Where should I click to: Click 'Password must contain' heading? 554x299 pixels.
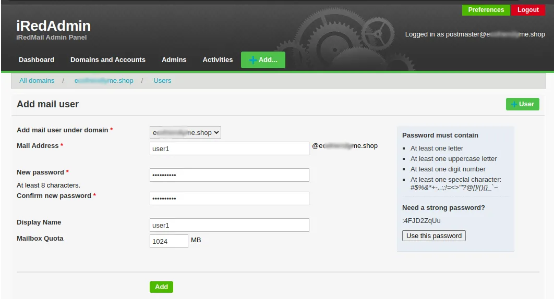pos(440,135)
